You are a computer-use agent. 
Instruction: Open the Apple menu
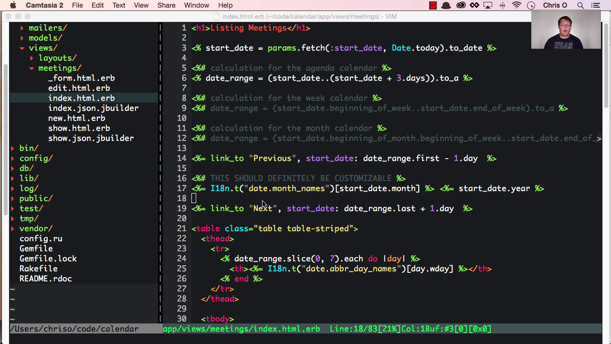coord(13,5)
